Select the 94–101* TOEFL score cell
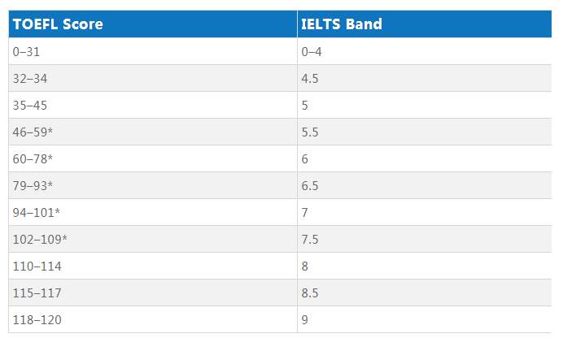This screenshot has height=338, width=563. pyautogui.click(x=153, y=212)
